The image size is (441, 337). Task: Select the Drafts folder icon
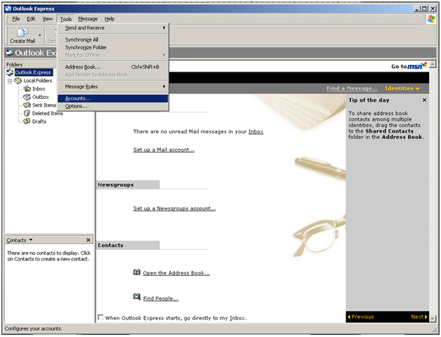pos(27,121)
